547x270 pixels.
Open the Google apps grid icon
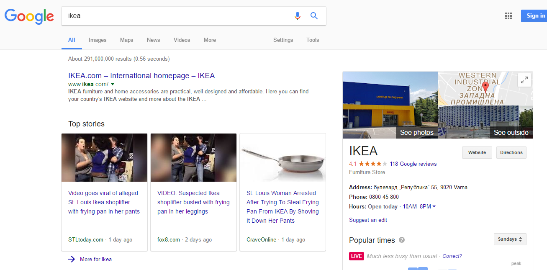508,16
